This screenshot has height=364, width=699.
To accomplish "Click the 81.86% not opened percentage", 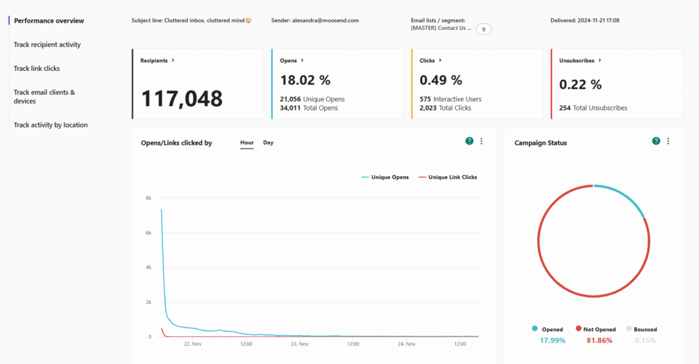I will [599, 340].
